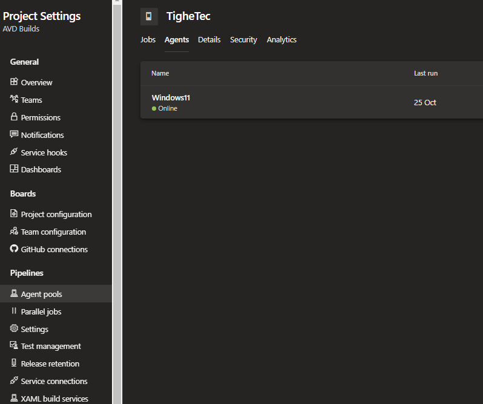The width and height of the screenshot is (483, 404).
Task: Click the Test management icon
Action: [14, 346]
